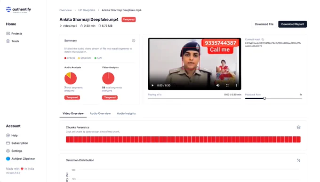Screen dimensions: 320x182
Task: Mute the video player volume
Action: point(218,85)
